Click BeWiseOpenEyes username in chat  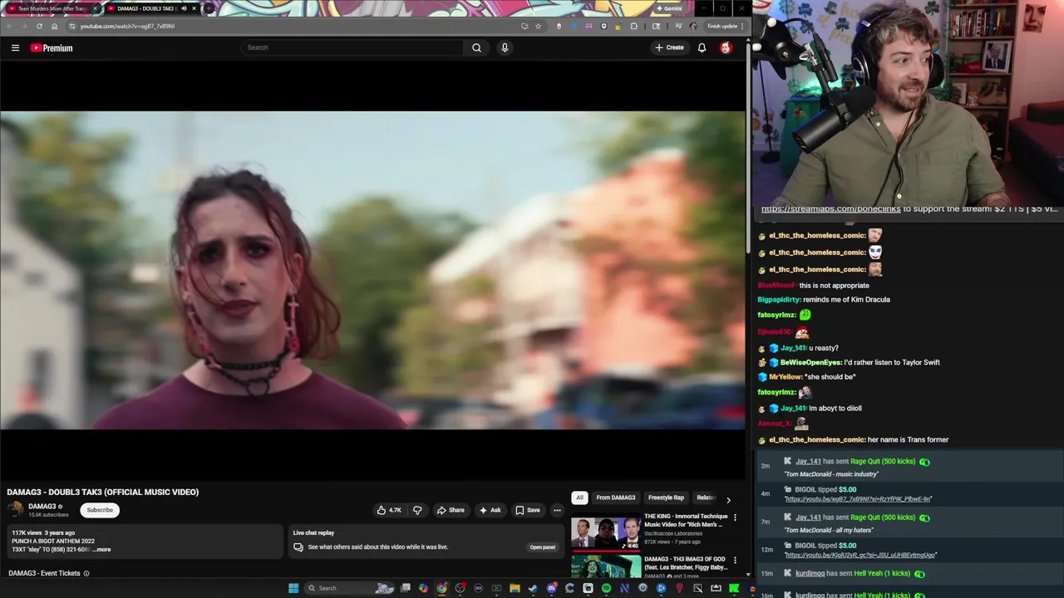810,362
